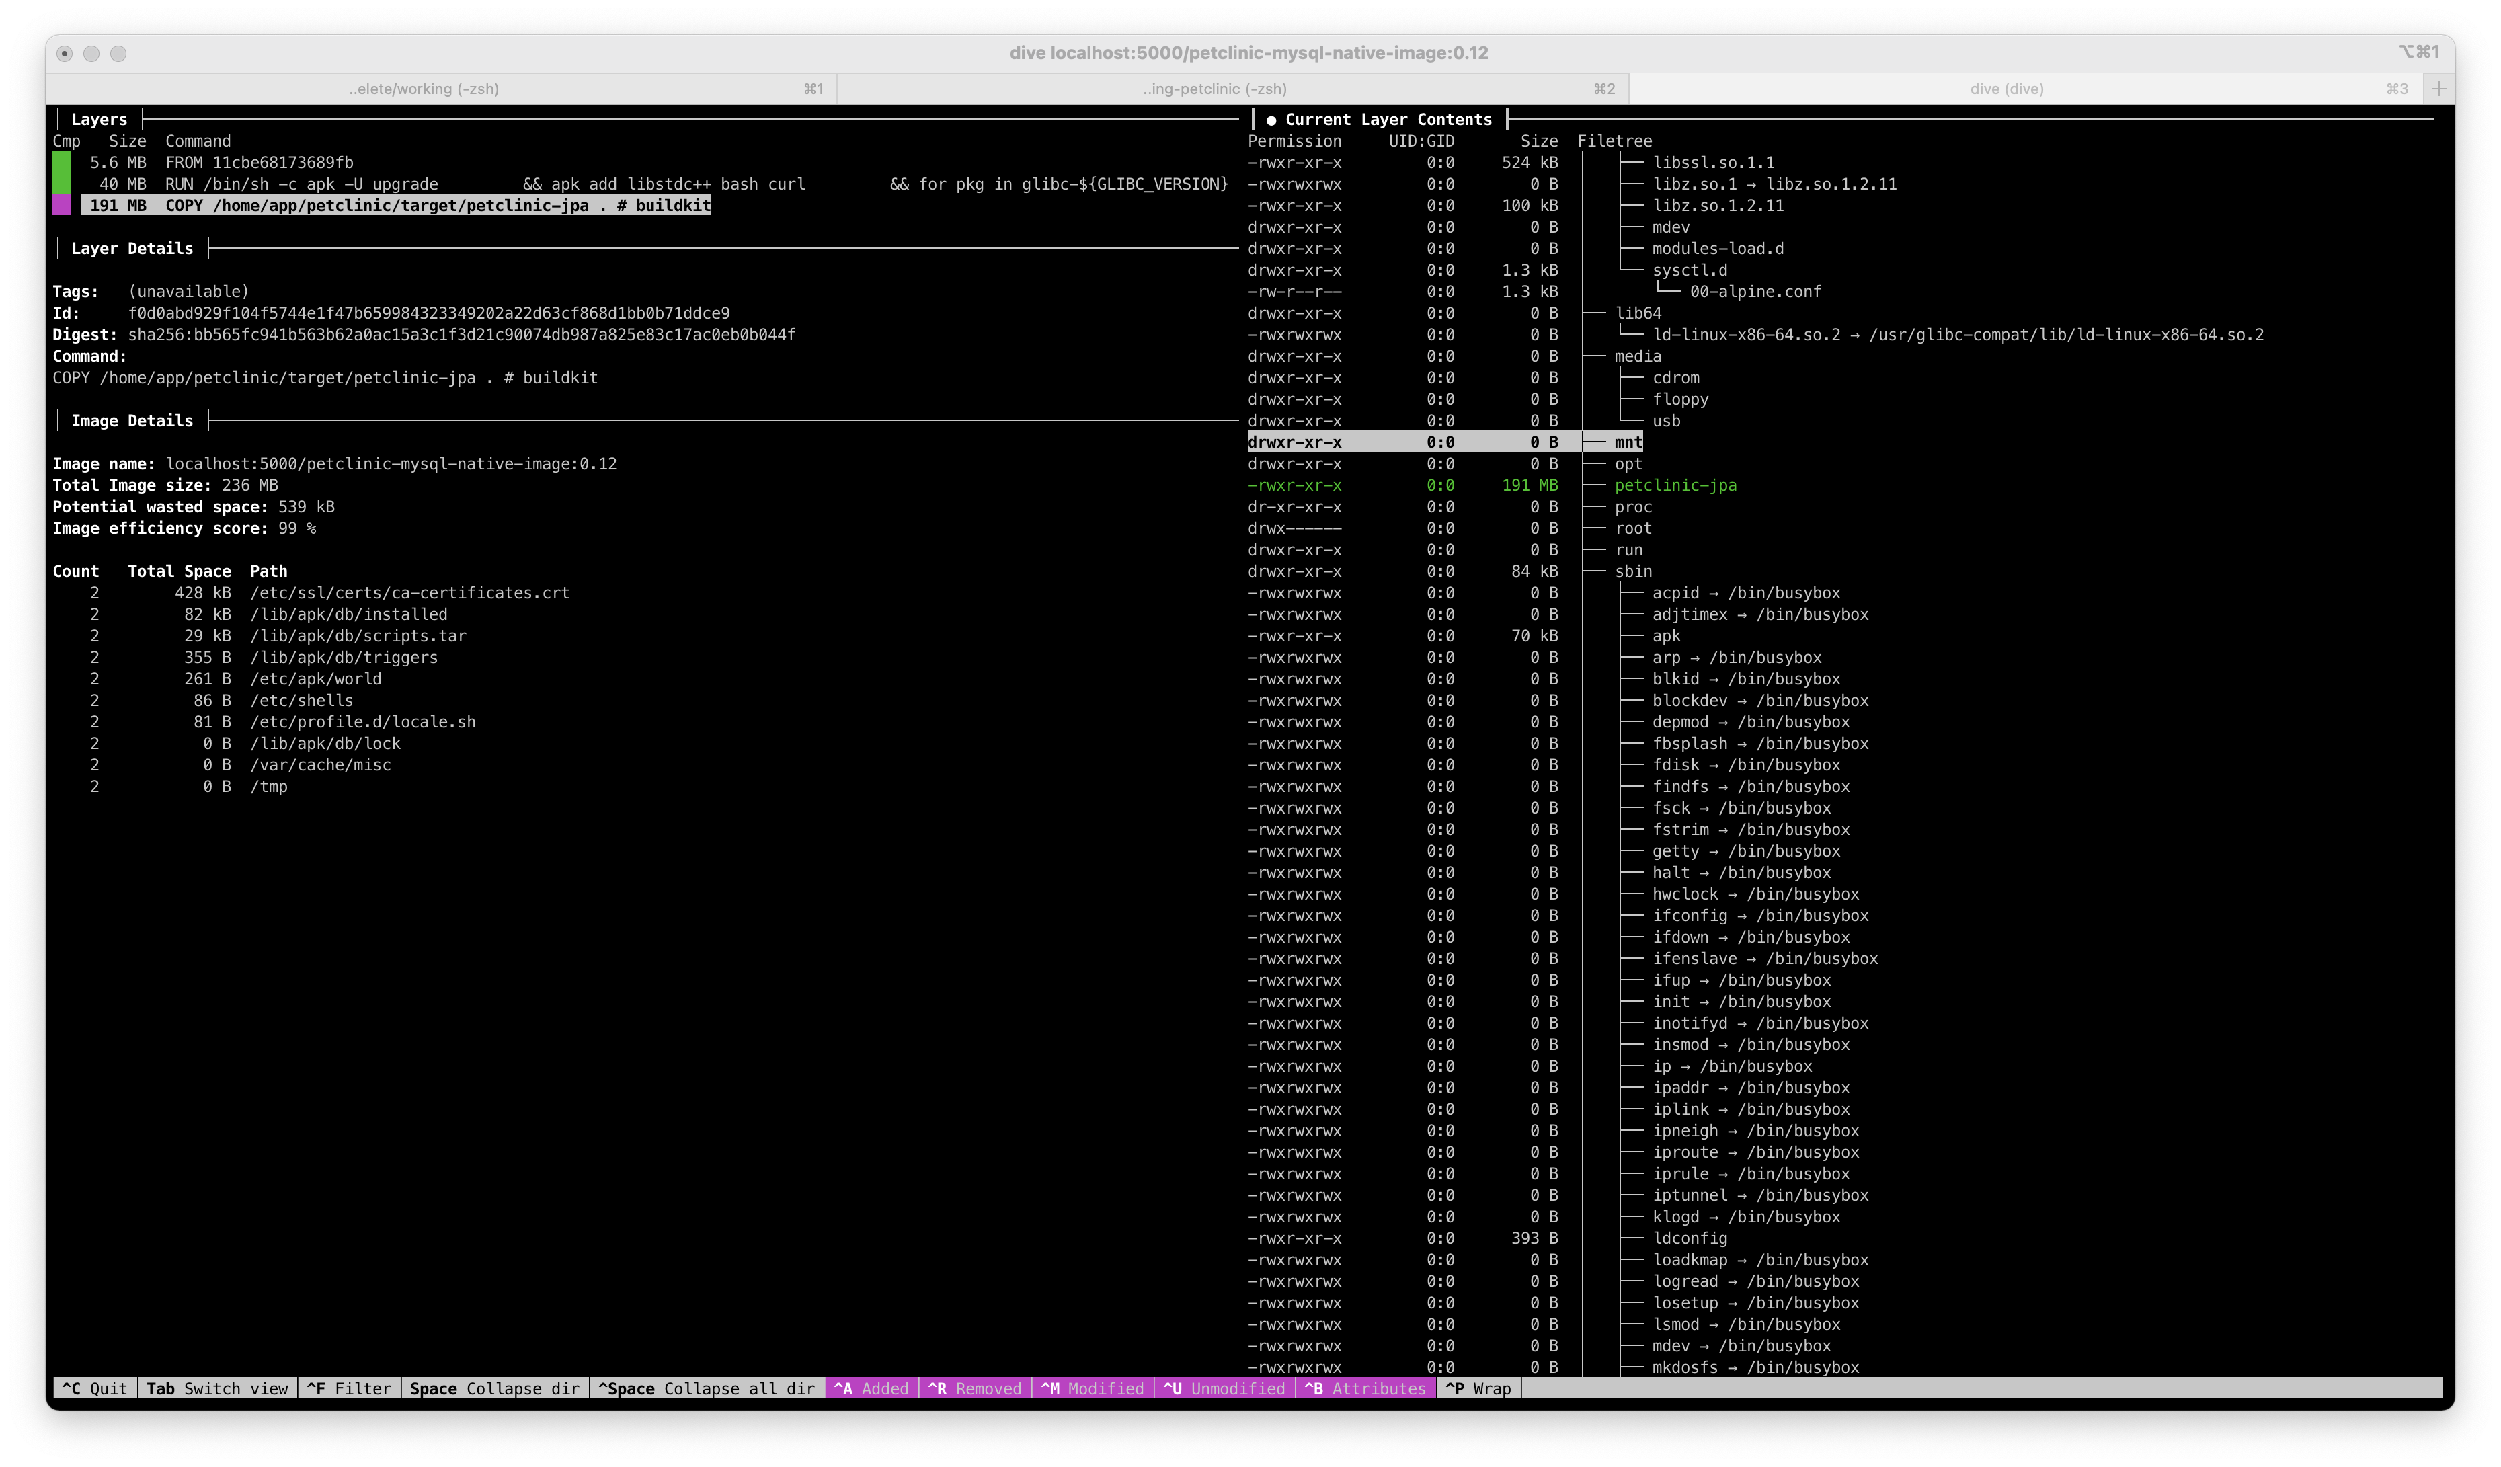Toggle the ^U Unmodified filter
The height and width of the screenshot is (1467, 2501).
[x=1225, y=1388]
